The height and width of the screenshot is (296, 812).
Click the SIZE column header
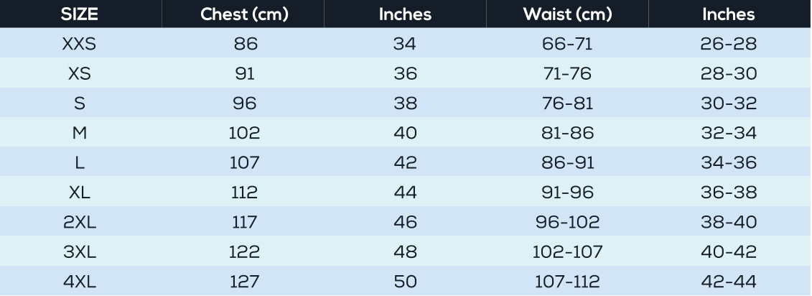[x=80, y=14]
